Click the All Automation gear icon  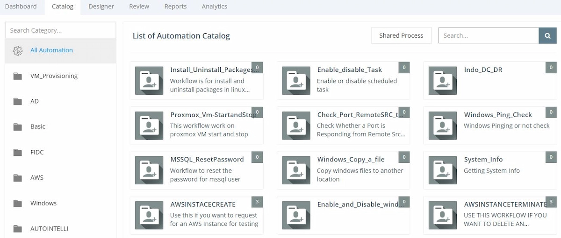coord(18,50)
